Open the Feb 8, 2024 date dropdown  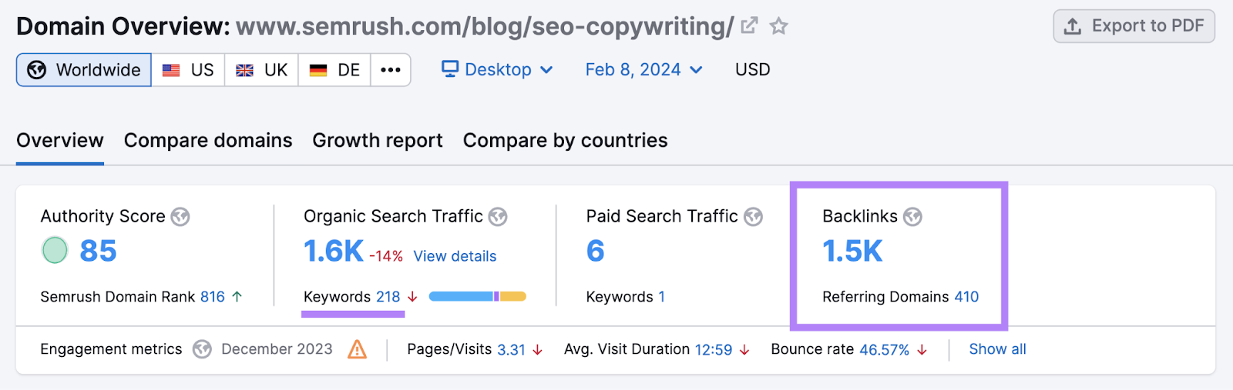[x=643, y=70]
